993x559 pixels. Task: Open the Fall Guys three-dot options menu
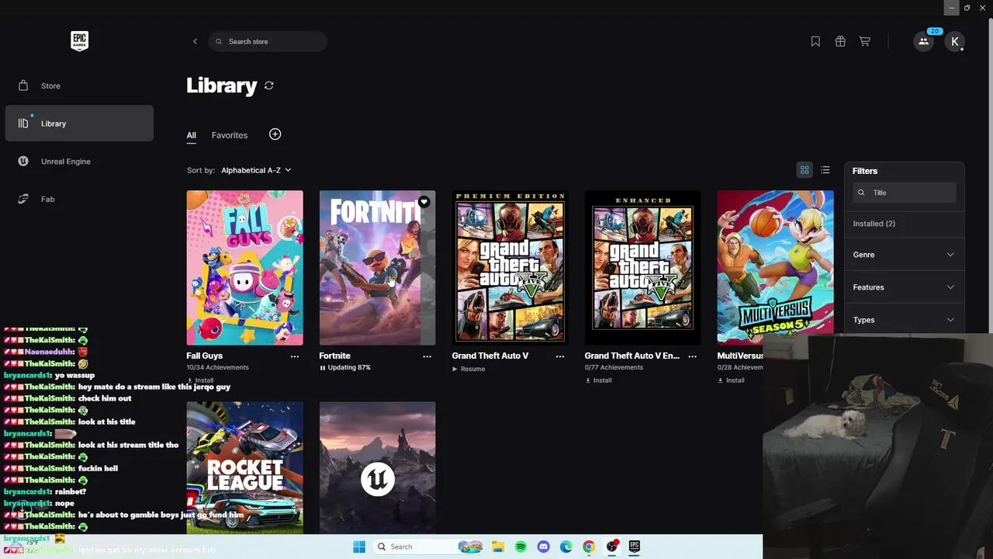295,356
